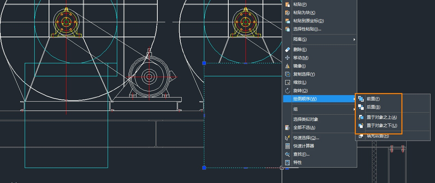
Task: Select 置于对象之上(A) bring above objects
Action: [393, 117]
